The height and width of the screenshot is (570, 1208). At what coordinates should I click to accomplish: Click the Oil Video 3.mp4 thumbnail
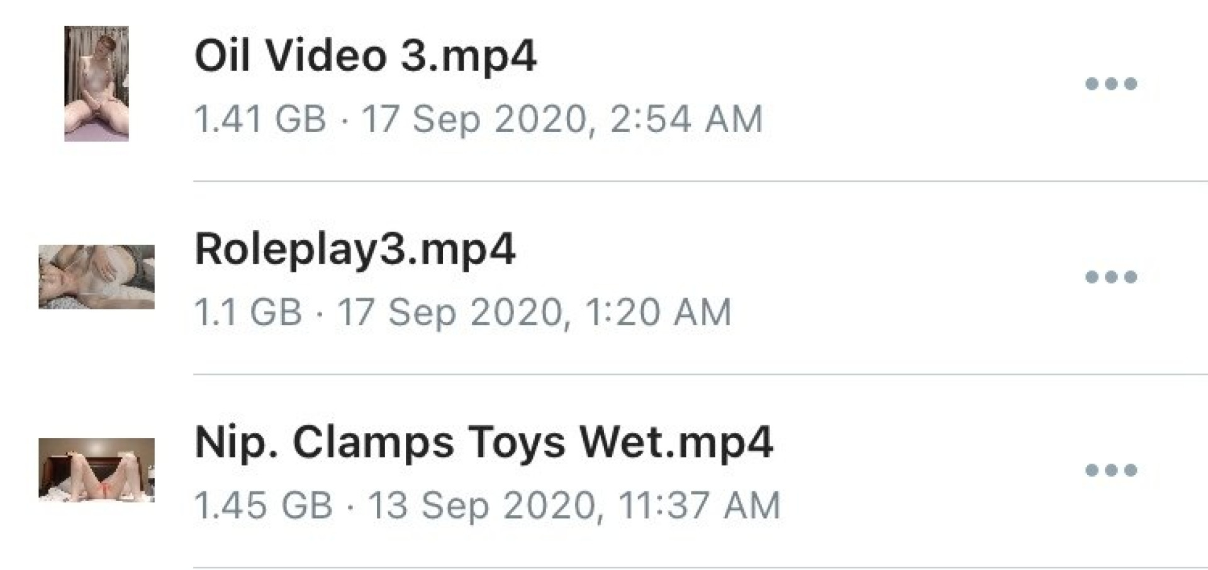96,84
